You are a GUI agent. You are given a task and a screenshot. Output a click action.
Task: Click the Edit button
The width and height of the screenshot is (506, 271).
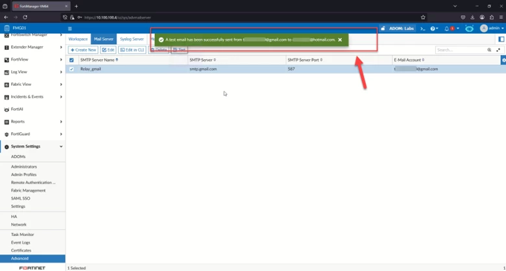pos(108,50)
